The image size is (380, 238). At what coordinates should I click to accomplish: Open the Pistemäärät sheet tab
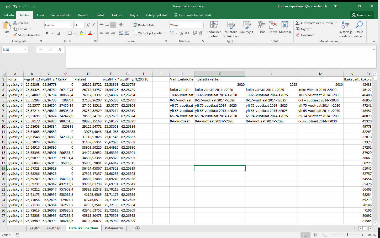(114, 228)
